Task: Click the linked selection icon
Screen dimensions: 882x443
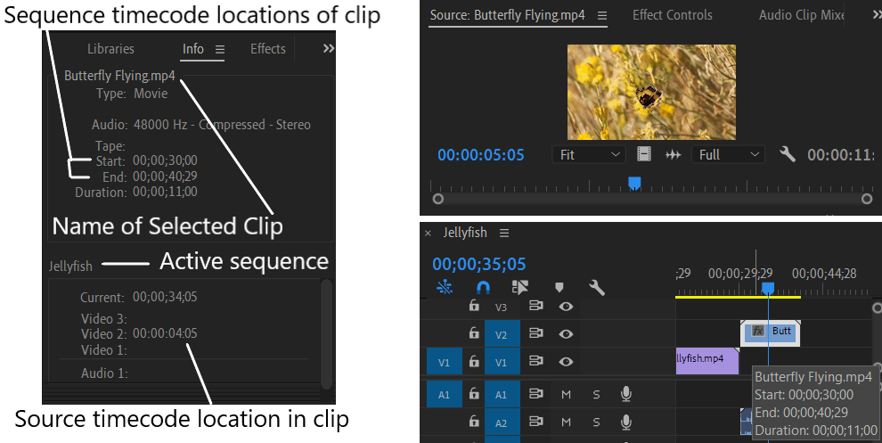Action: pyautogui.click(x=520, y=288)
